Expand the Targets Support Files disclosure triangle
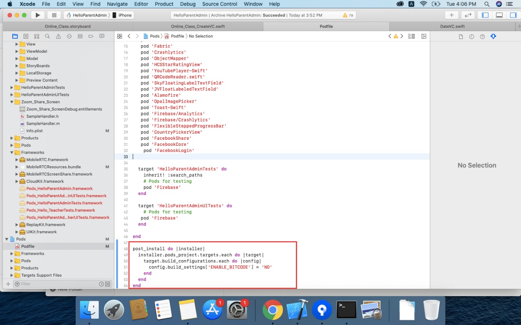 12,275
